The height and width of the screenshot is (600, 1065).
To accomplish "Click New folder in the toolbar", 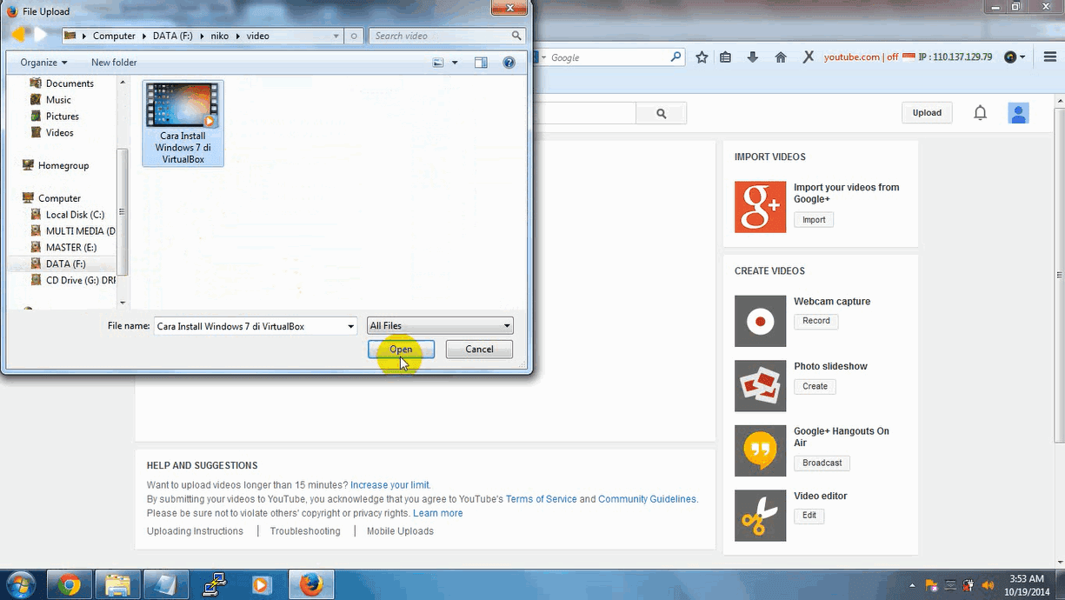I will click(x=113, y=62).
